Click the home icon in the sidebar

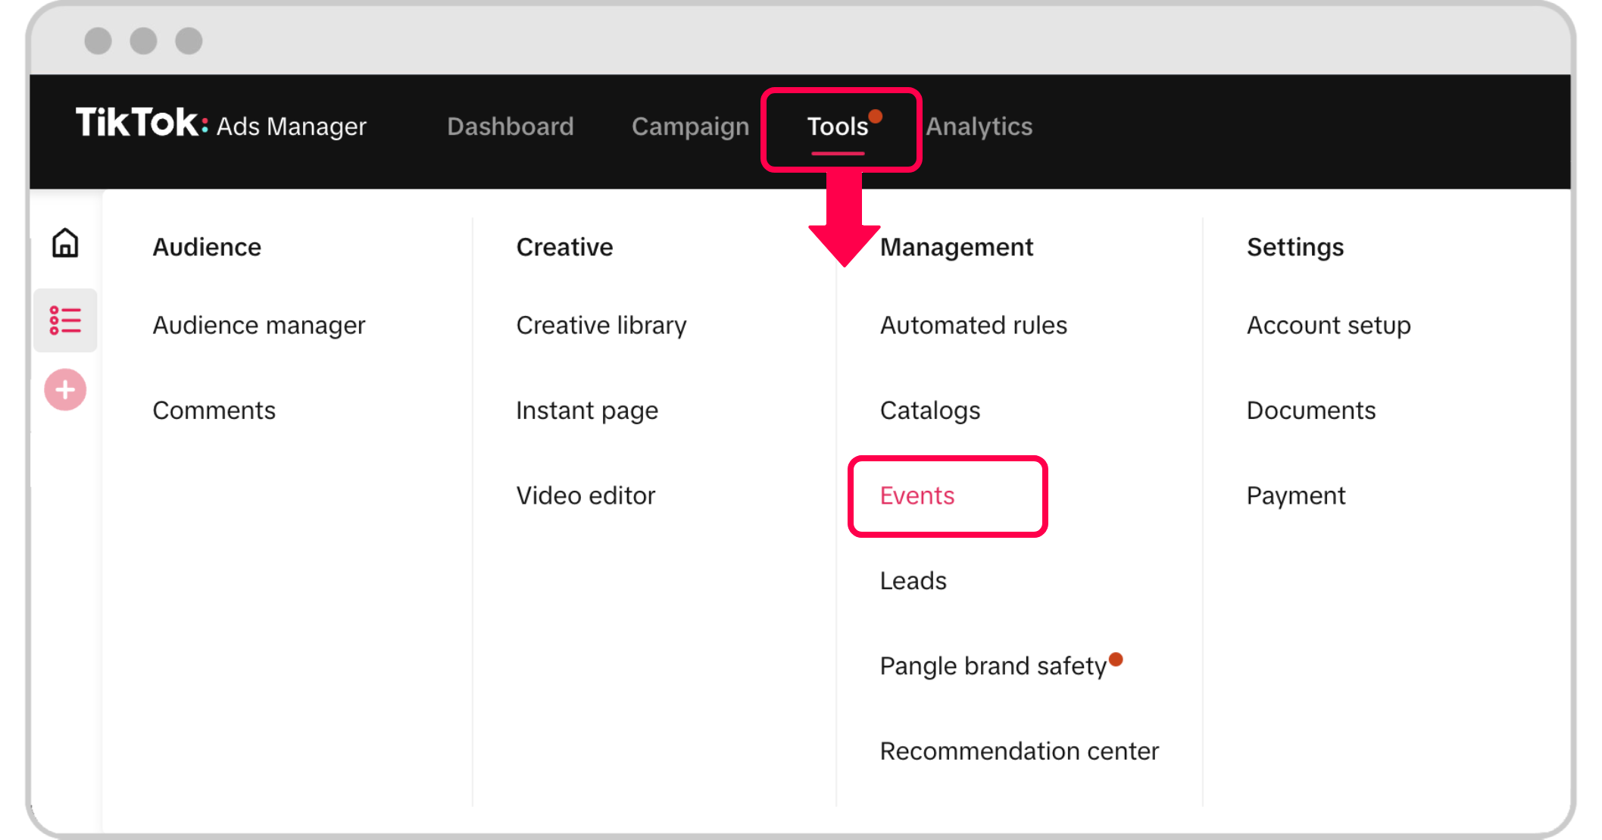click(65, 243)
